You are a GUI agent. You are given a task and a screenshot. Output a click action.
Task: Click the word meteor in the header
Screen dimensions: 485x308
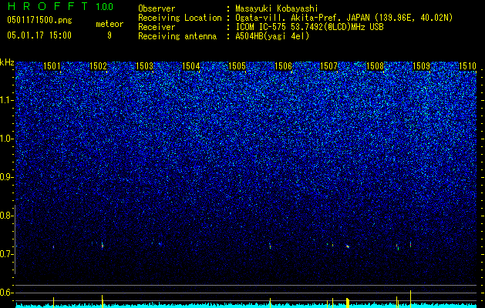click(x=109, y=24)
